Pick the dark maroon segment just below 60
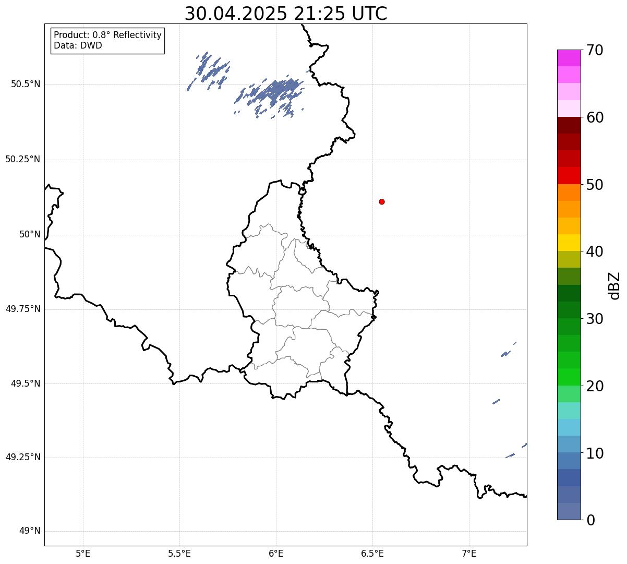This screenshot has height=564, width=627. (x=569, y=125)
